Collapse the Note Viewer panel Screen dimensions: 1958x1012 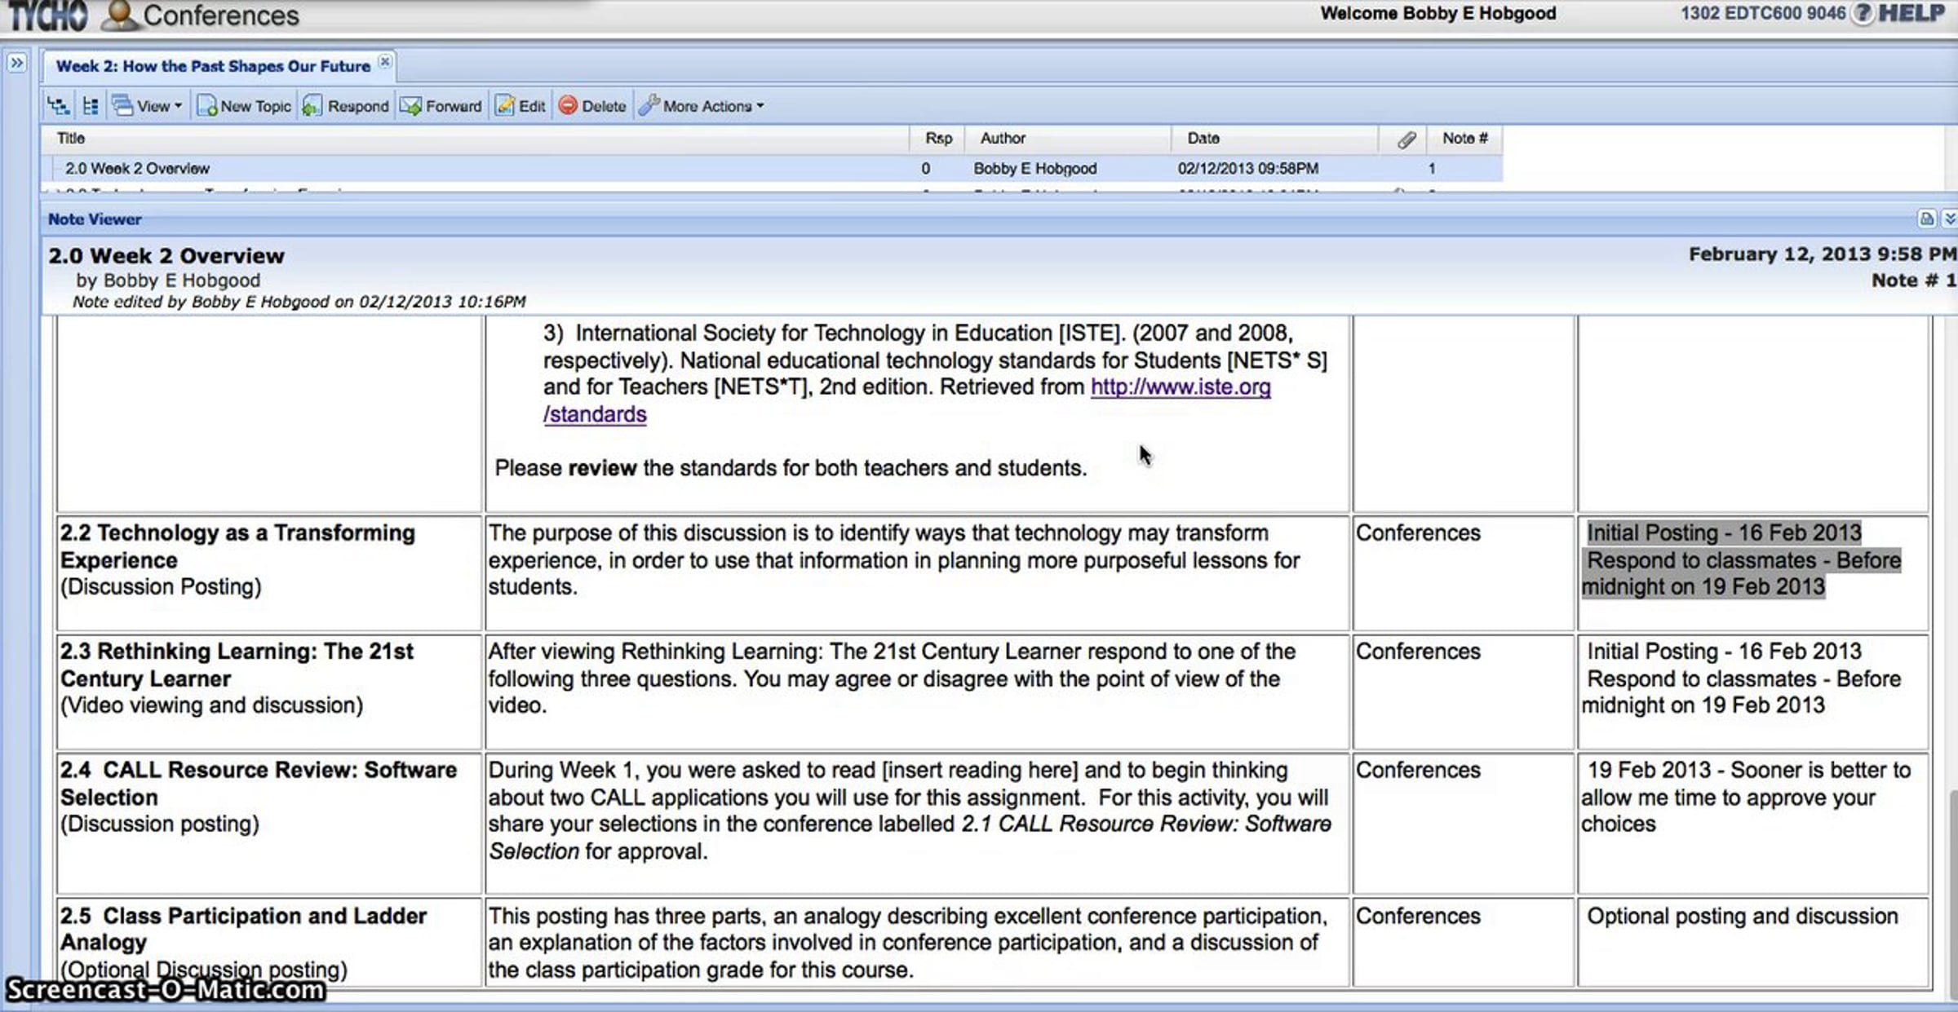click(x=1949, y=219)
